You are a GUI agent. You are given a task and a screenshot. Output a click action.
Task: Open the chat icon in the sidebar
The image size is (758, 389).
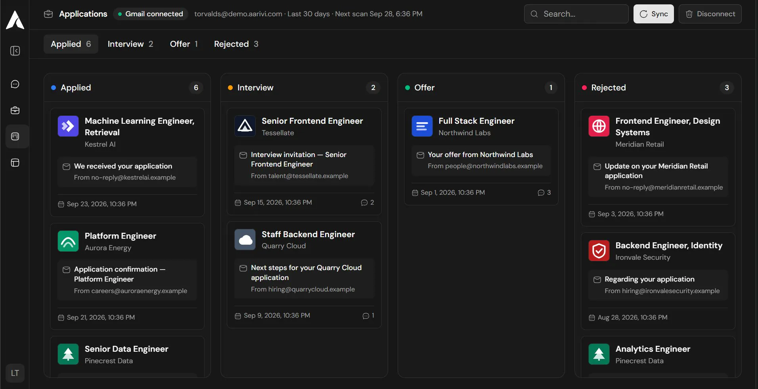pos(15,84)
